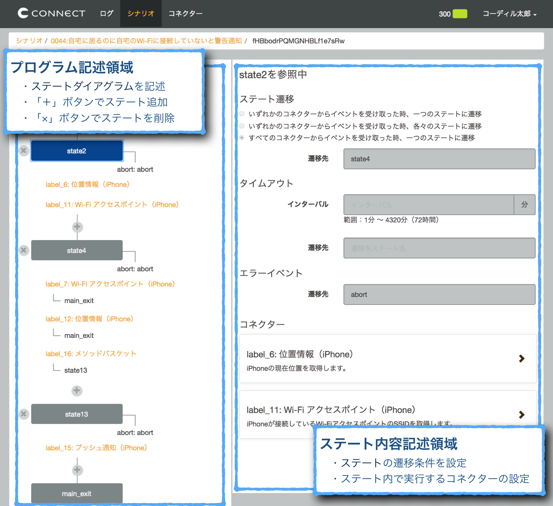The width and height of the screenshot is (553, 506).
Task: Click the シナリオ breadcrumb link
Action: pyautogui.click(x=29, y=41)
